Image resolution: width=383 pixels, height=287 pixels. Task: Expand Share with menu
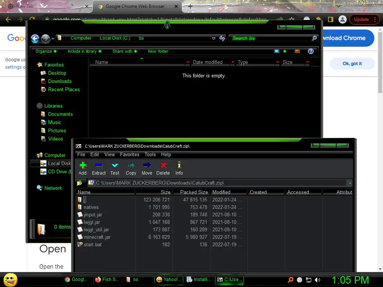pyautogui.click(x=125, y=51)
